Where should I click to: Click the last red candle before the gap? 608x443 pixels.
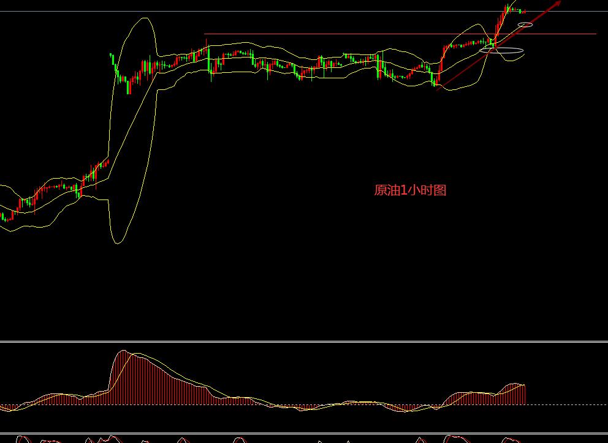click(x=107, y=162)
